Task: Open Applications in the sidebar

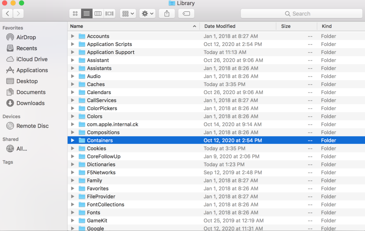Action: (x=32, y=70)
